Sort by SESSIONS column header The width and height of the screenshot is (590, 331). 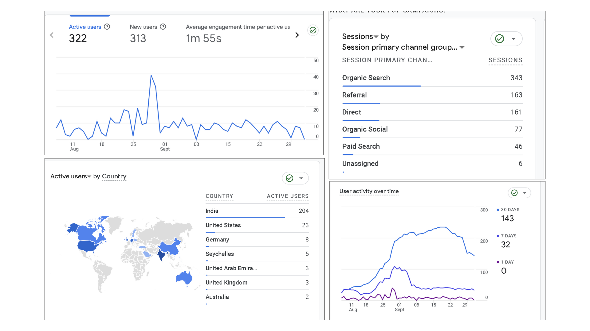[505, 60]
